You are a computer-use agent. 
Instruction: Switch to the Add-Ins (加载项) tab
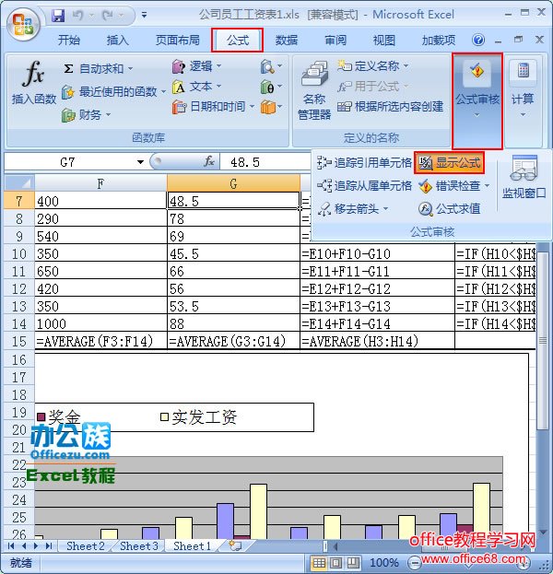[439, 40]
